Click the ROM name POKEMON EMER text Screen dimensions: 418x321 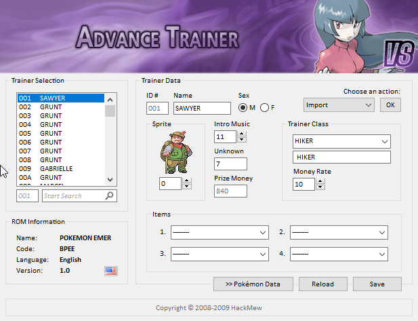pos(85,238)
